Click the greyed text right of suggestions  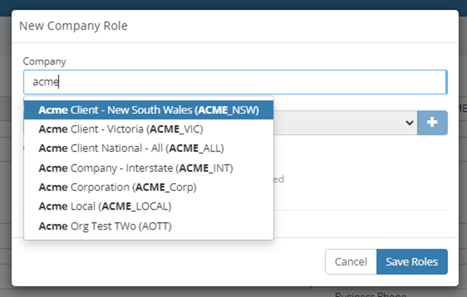(279, 180)
